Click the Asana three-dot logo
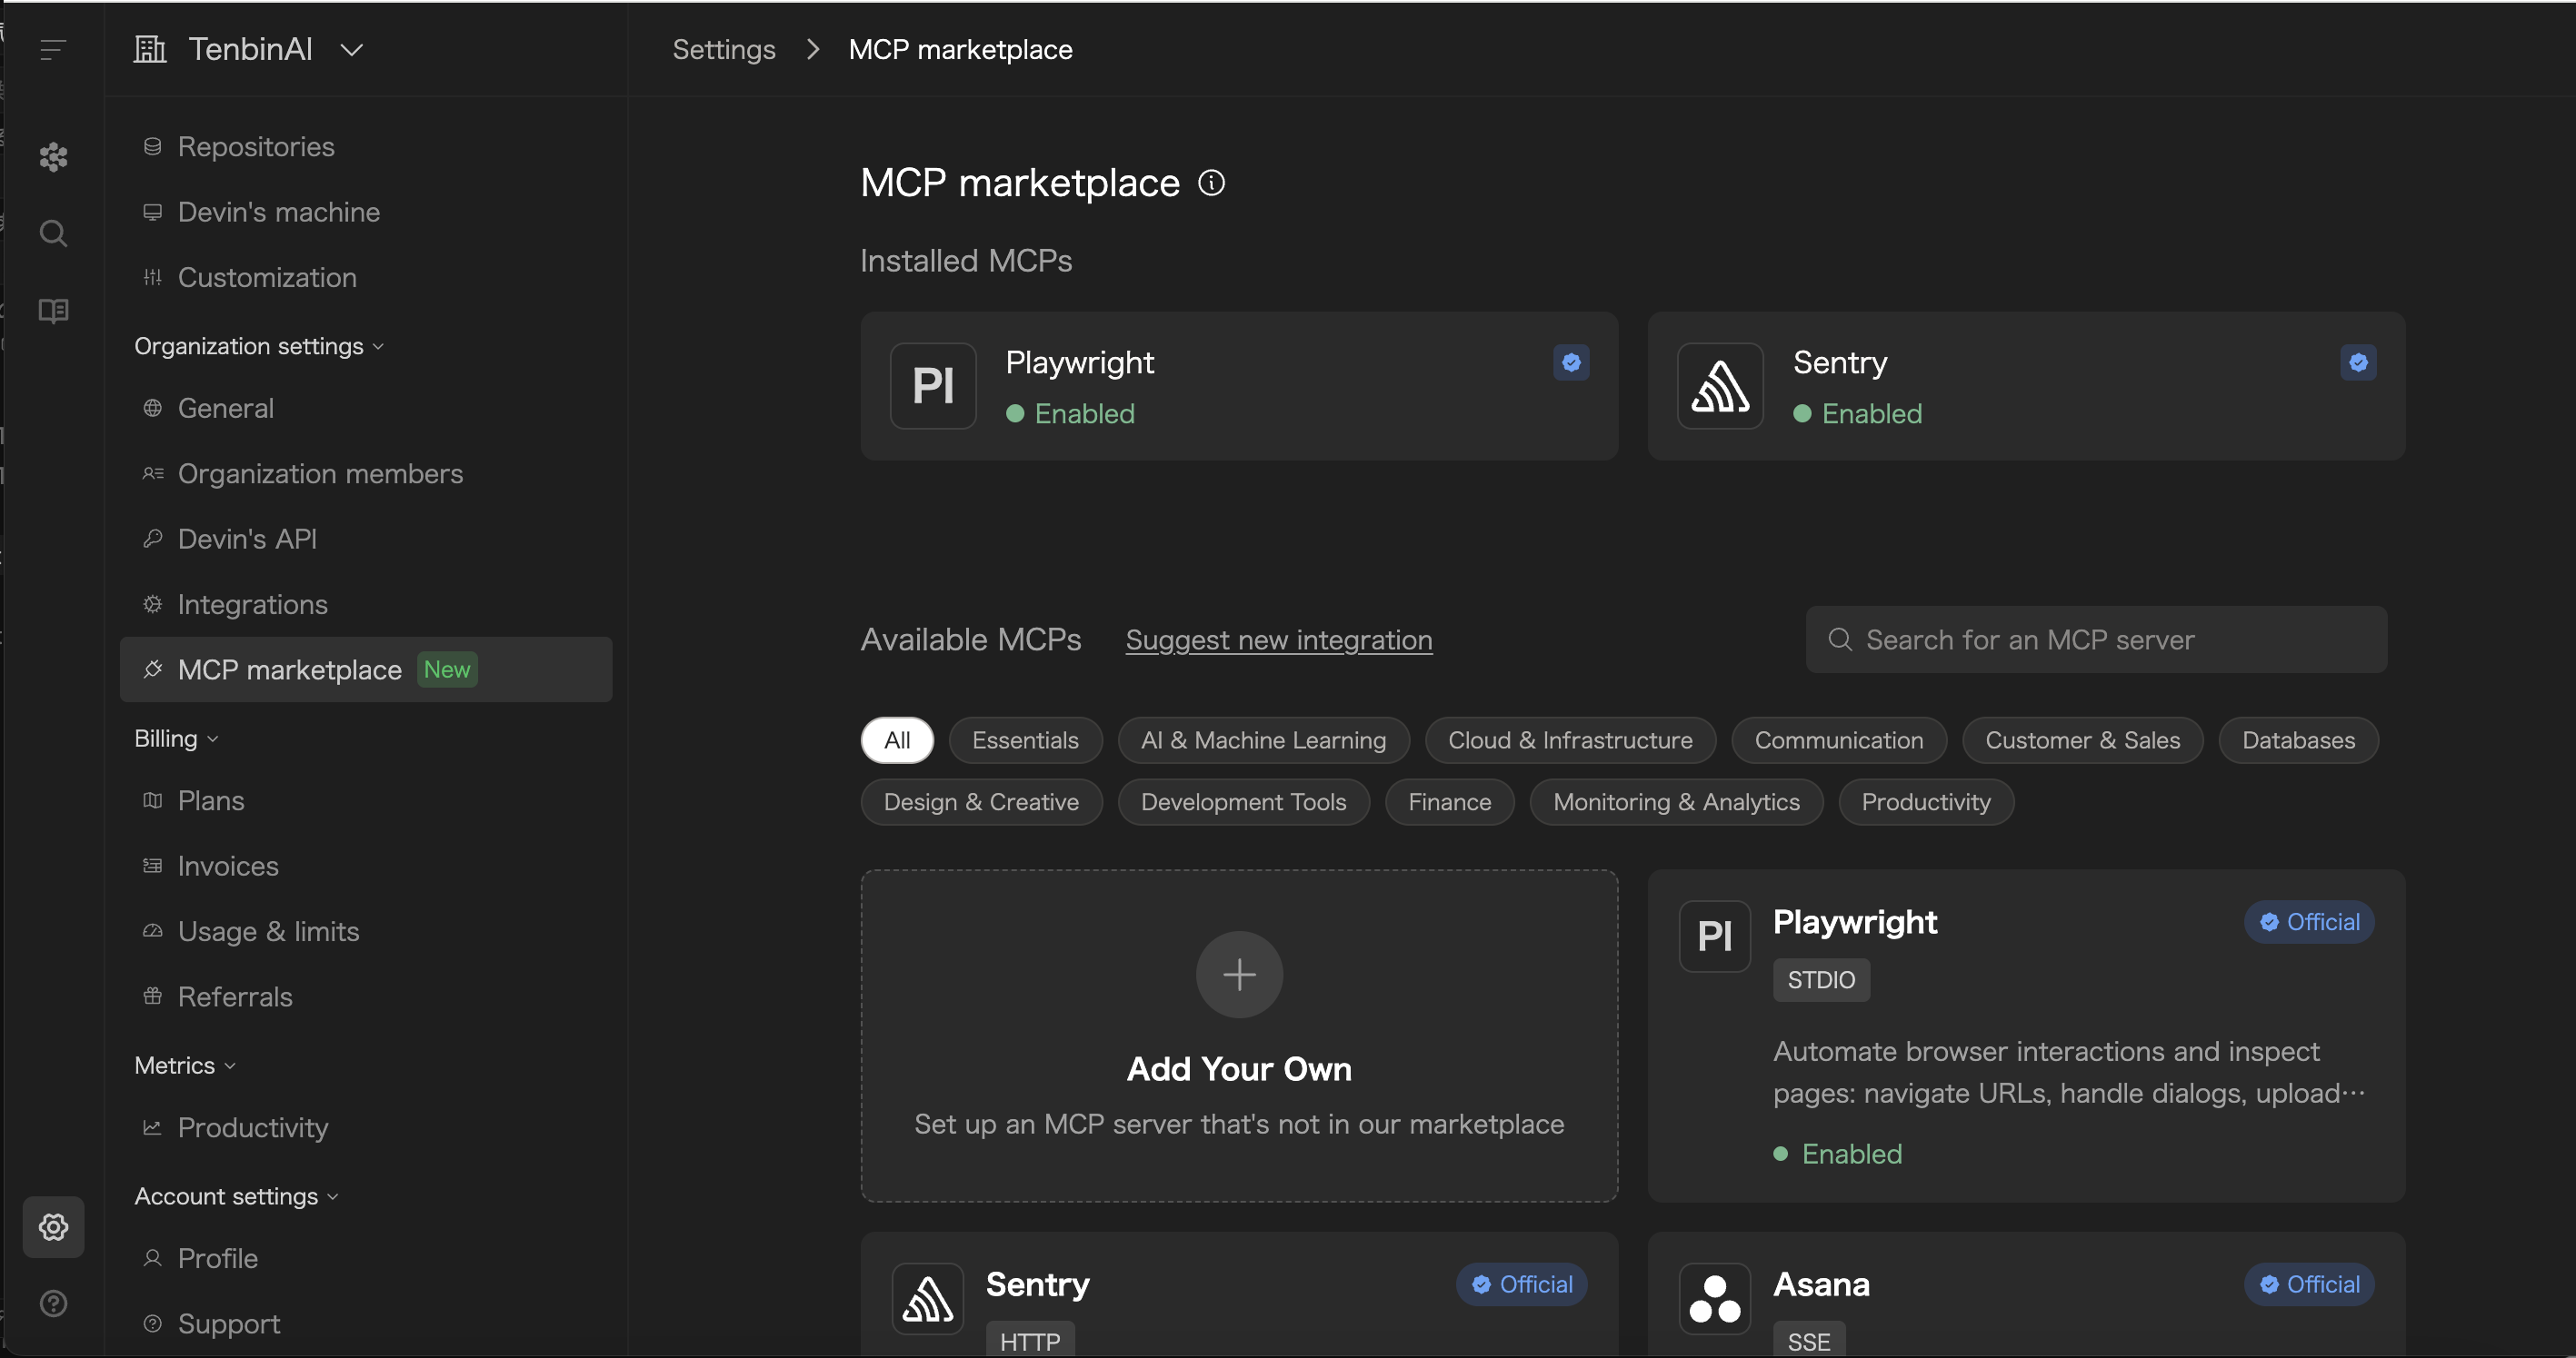Screen dimensions: 2576x1358 pos(1714,1298)
